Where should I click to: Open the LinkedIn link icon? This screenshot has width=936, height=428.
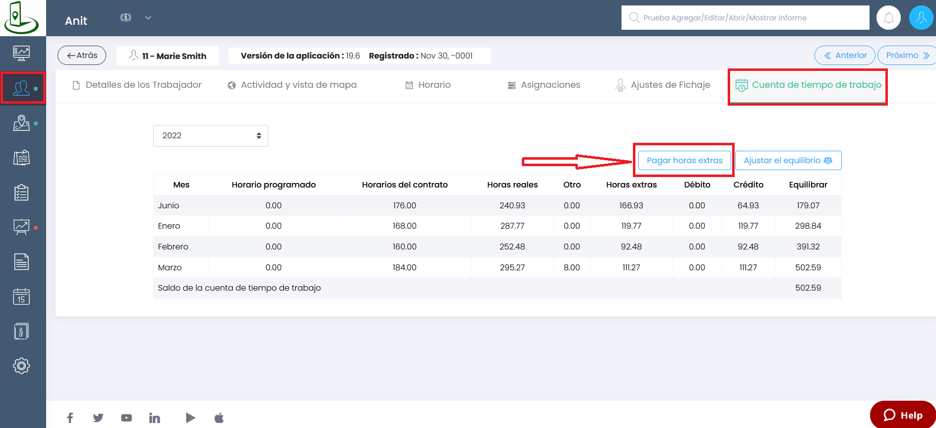point(155,418)
